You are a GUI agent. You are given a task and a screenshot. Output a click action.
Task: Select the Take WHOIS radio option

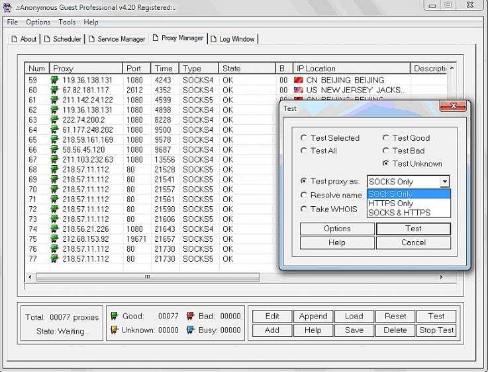point(304,209)
